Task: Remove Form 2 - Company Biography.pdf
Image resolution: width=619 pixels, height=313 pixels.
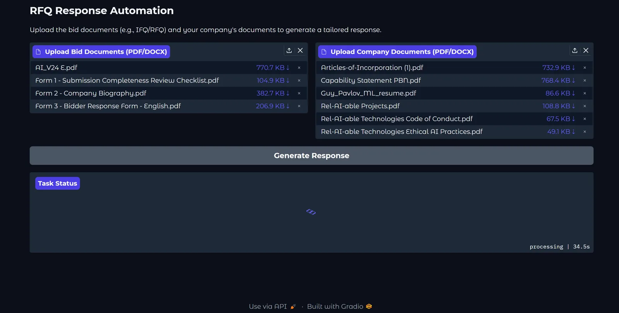Action: pyautogui.click(x=299, y=93)
